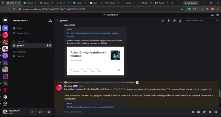Toggle the member list icon
The height and width of the screenshot is (117, 221).
point(180,21)
